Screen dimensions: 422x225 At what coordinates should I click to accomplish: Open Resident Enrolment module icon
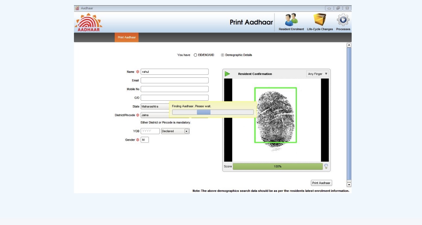click(291, 20)
